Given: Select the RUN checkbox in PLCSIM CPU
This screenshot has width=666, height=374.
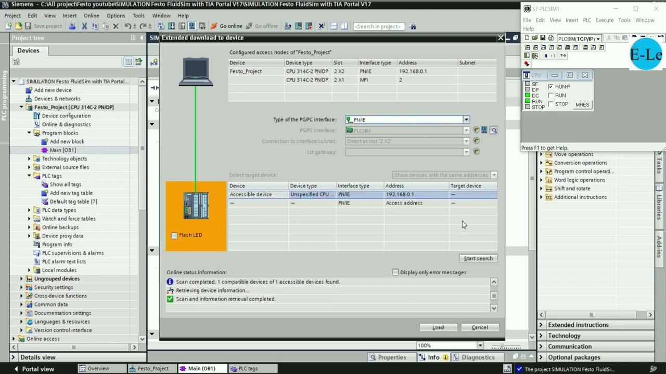Looking at the screenshot, I should 550,96.
